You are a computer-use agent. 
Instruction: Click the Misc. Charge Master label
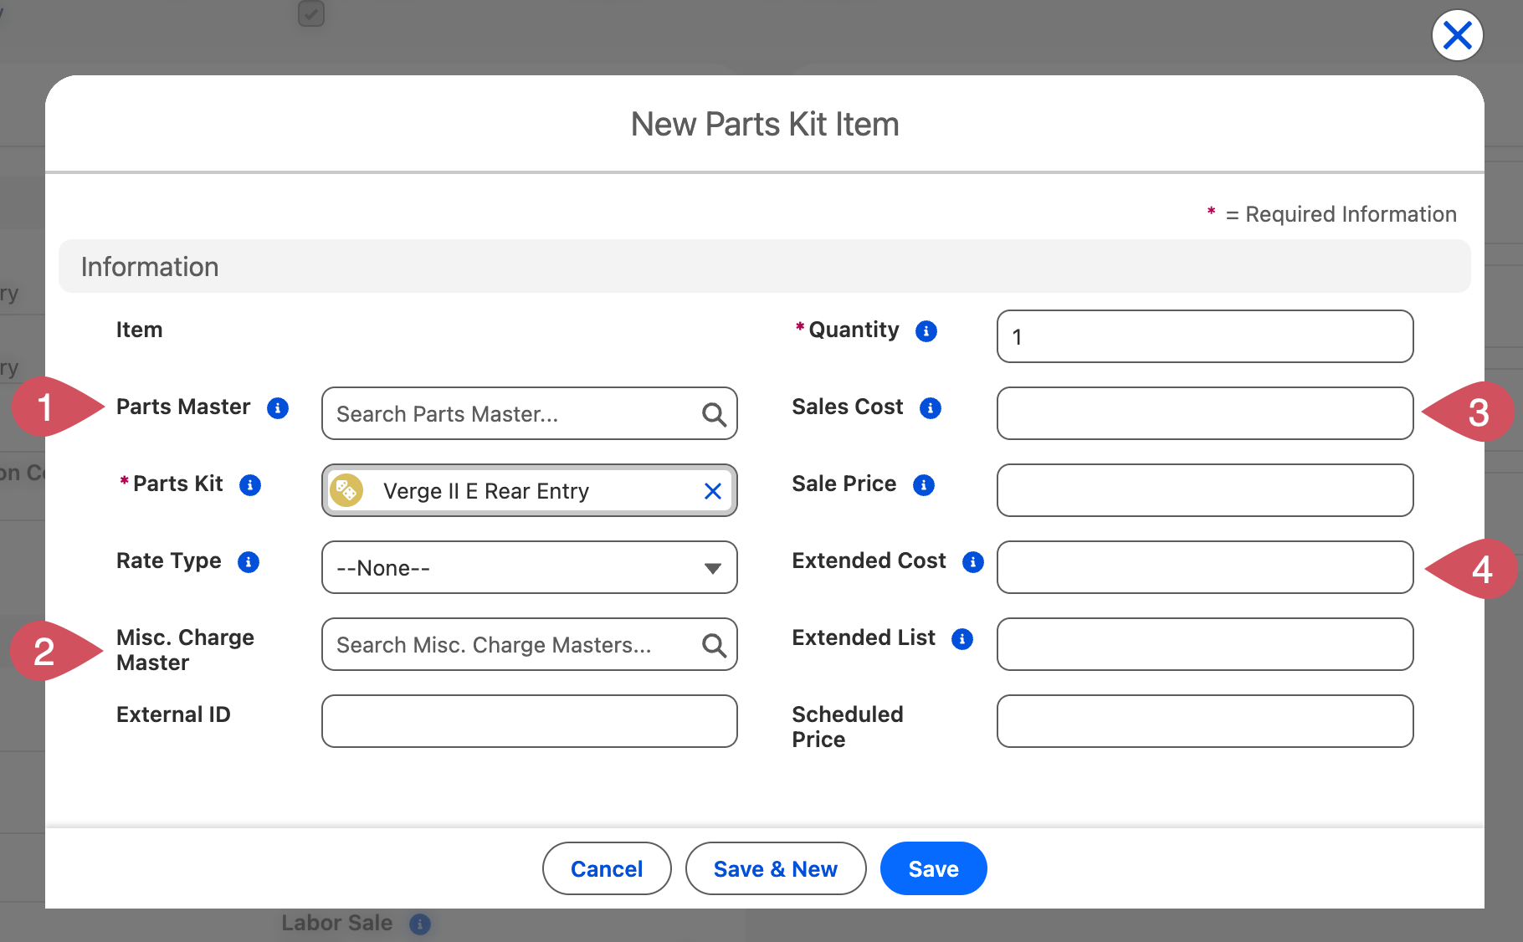point(185,650)
